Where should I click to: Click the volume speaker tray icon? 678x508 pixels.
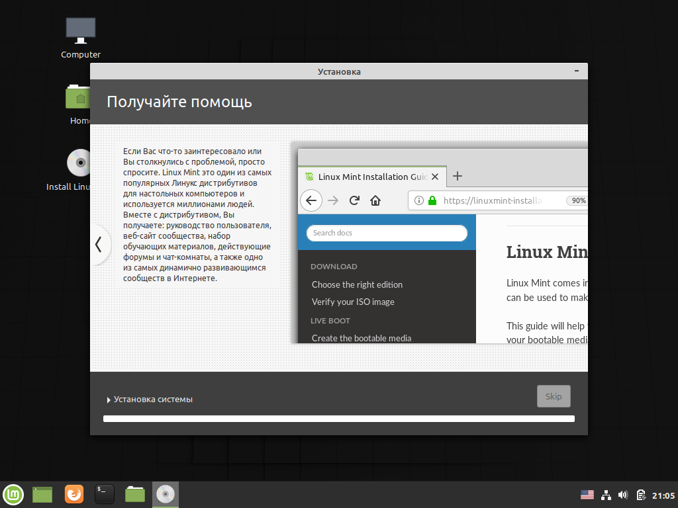tap(623, 495)
